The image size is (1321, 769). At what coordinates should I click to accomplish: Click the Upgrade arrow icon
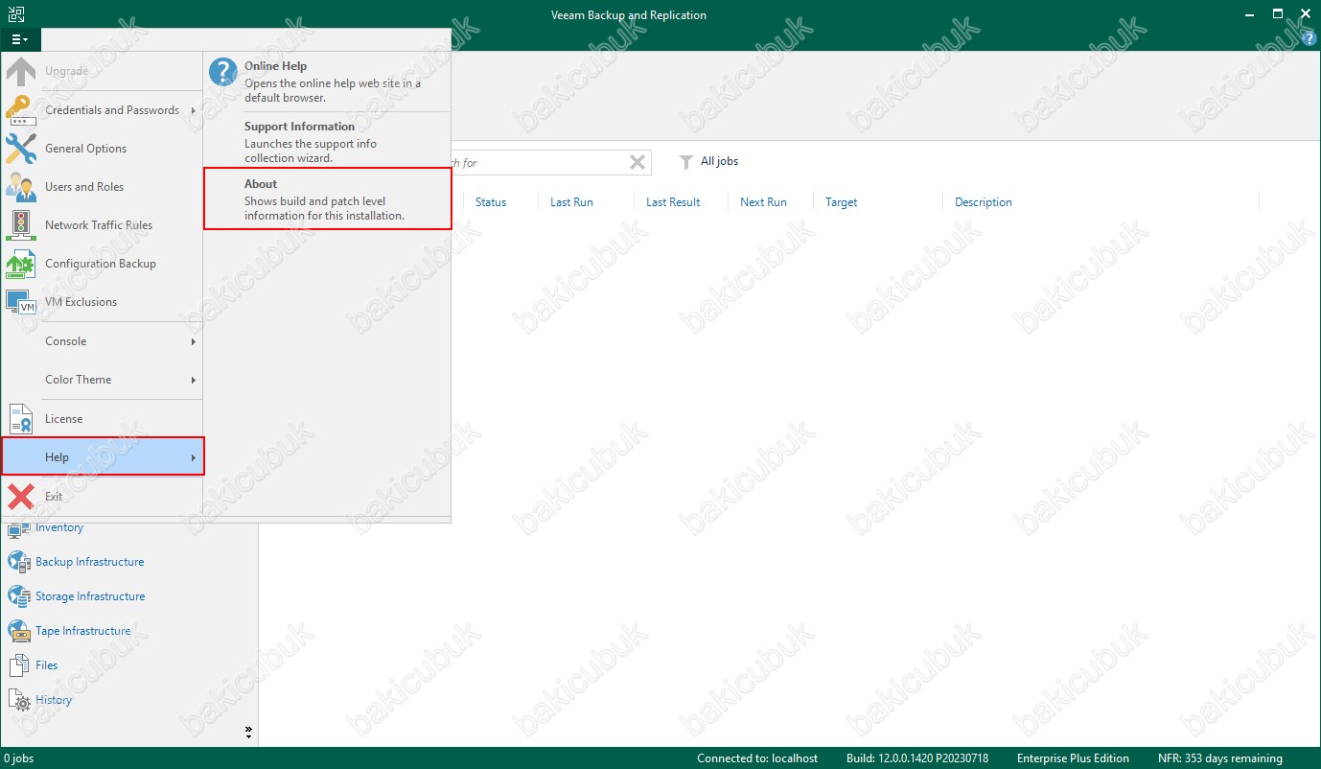pyautogui.click(x=21, y=72)
